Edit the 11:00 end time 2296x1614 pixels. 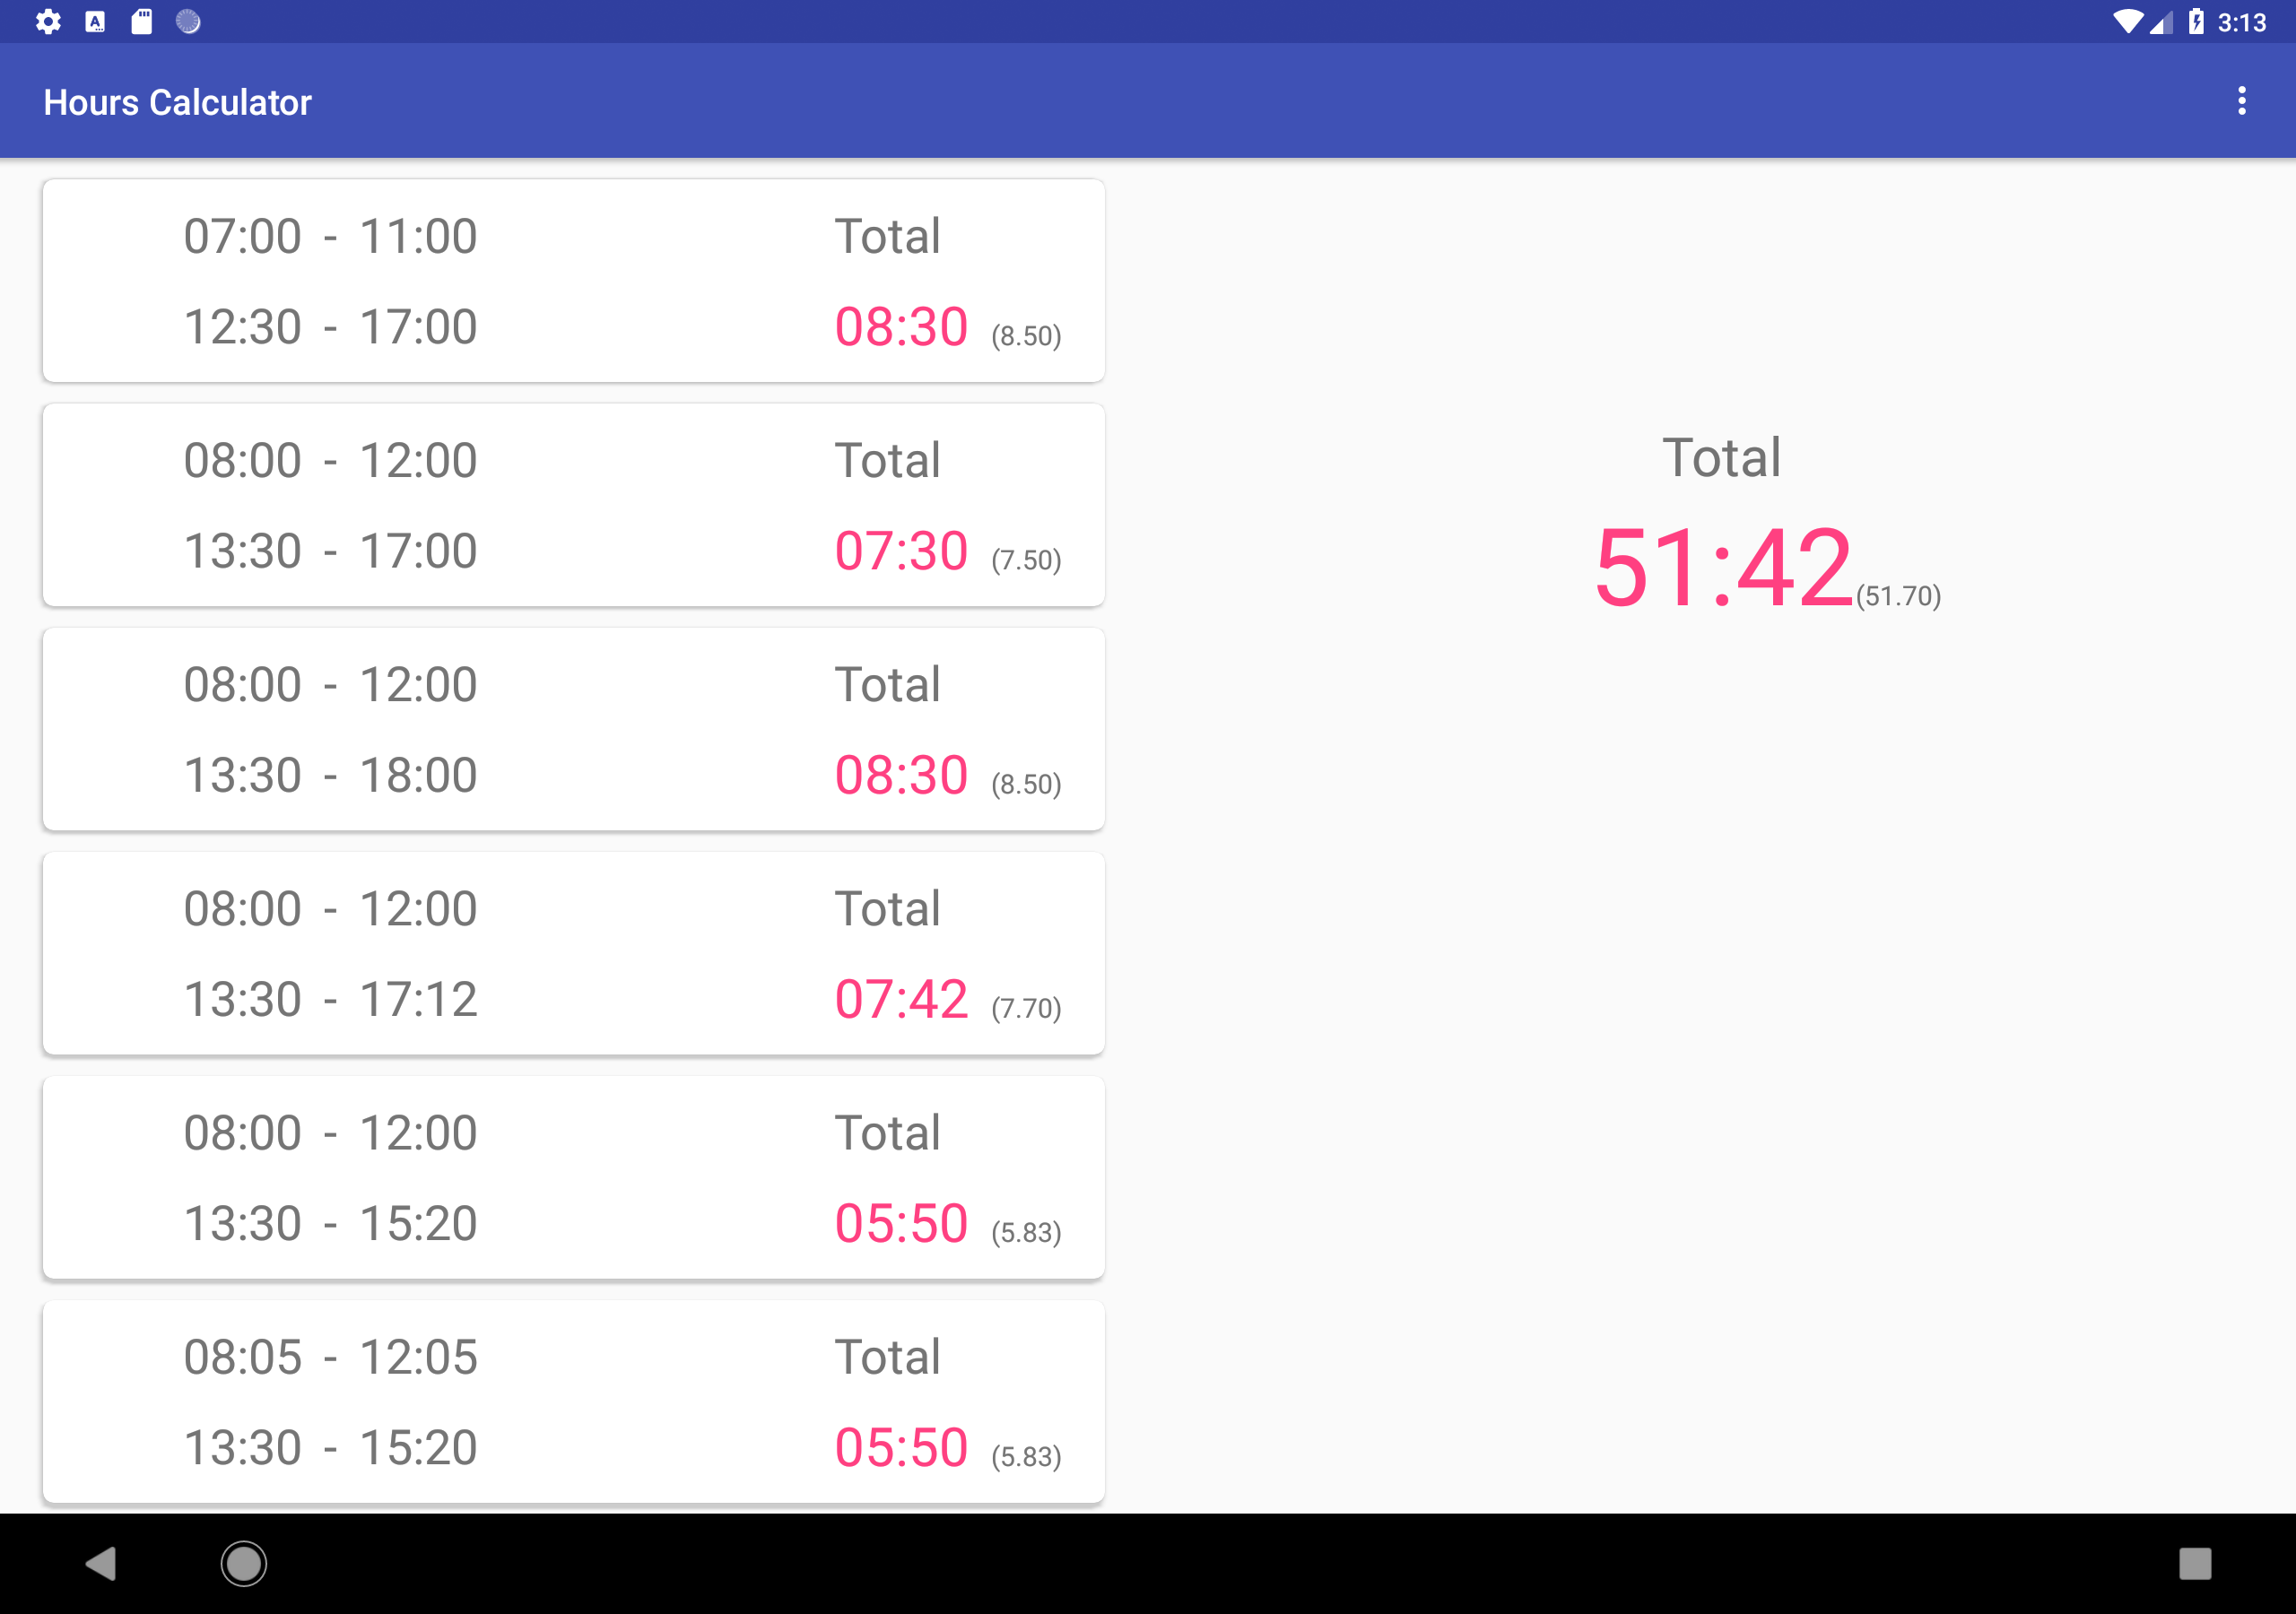418,237
